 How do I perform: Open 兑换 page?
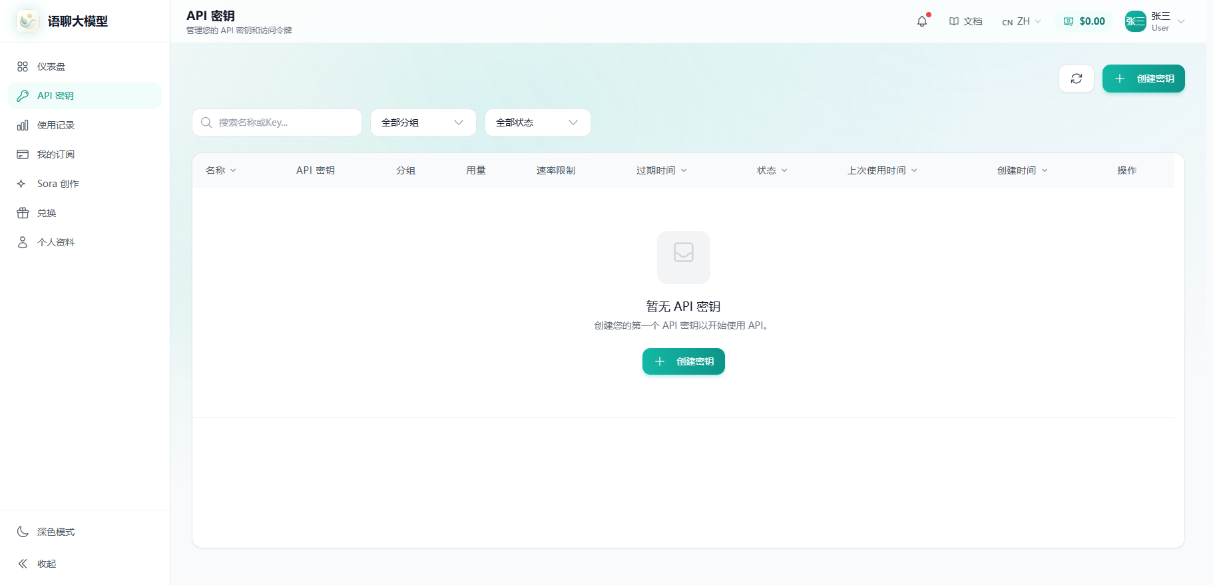[85, 213]
